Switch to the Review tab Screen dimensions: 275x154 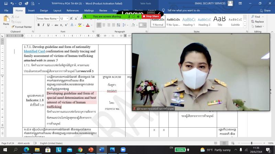click(103, 11)
